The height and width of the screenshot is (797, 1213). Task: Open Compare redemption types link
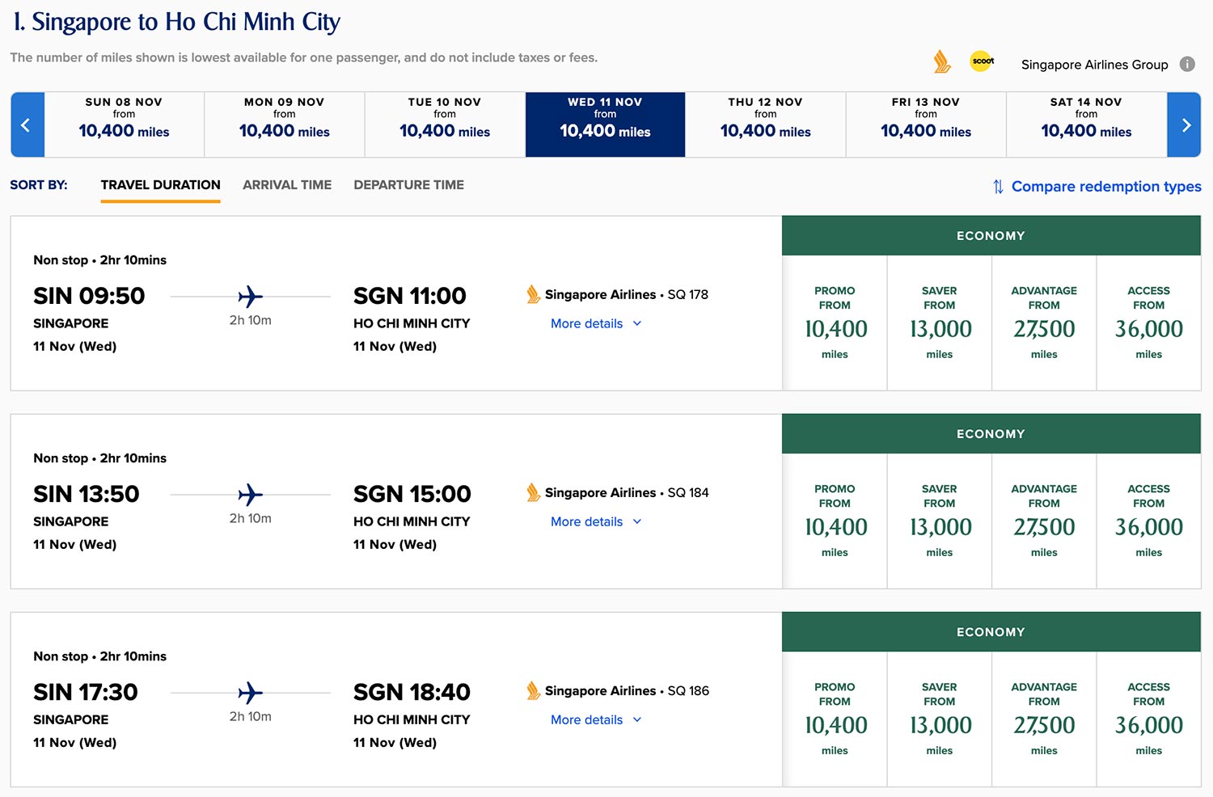click(1105, 187)
